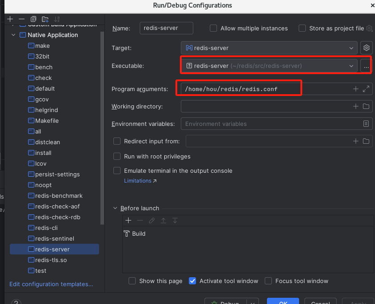Browse for executable with ellipsis button
Image resolution: width=375 pixels, height=304 pixels.
point(366,66)
